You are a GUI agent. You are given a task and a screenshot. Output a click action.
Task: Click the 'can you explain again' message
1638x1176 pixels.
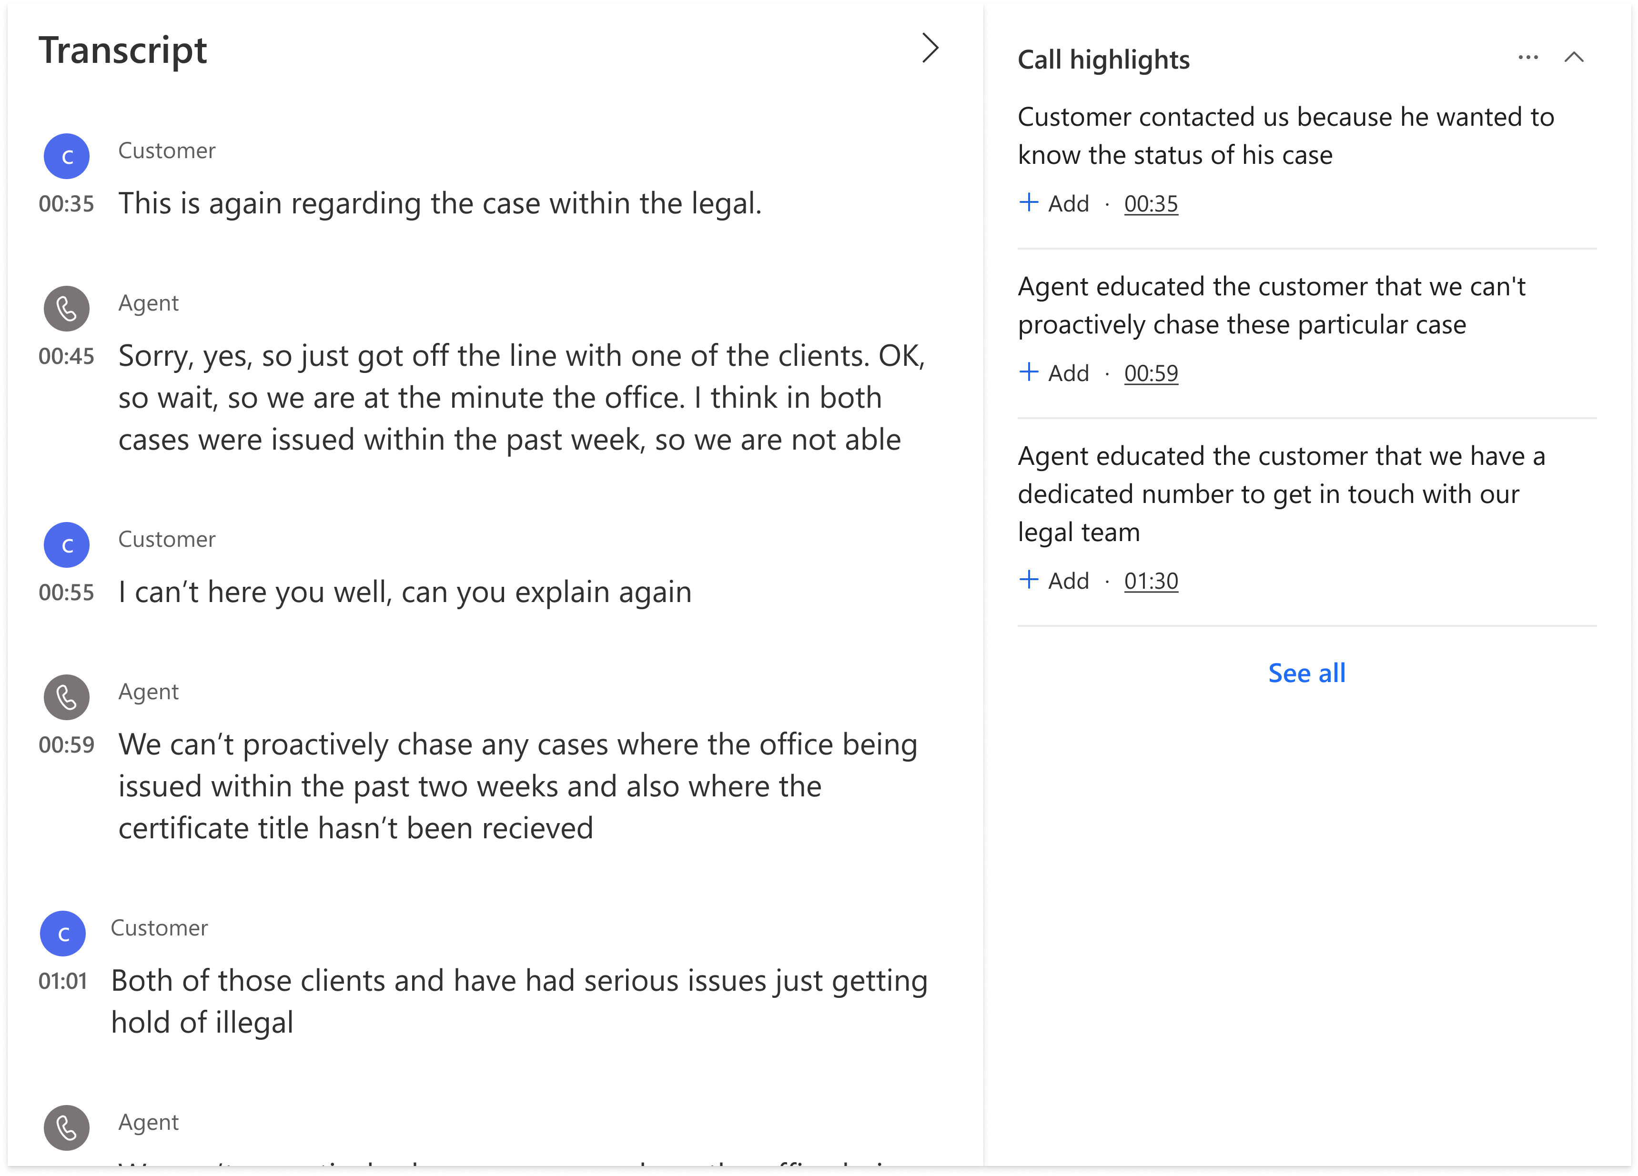(x=404, y=592)
